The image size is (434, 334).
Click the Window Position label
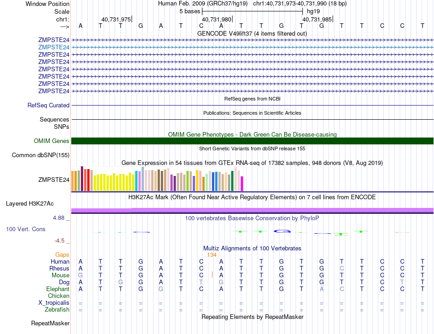(x=48, y=4)
